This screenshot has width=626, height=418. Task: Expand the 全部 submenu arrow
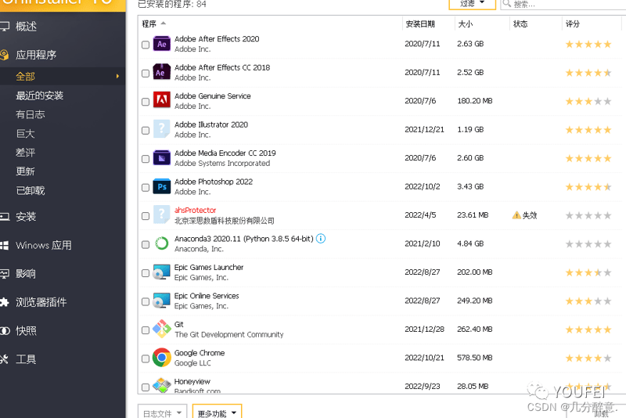click(x=117, y=76)
